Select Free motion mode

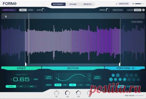[x=65, y=85]
